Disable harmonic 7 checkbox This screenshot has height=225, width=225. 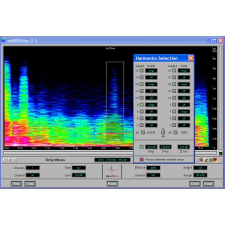(174, 111)
